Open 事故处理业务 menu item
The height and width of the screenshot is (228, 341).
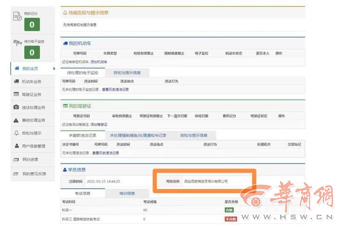33,120
